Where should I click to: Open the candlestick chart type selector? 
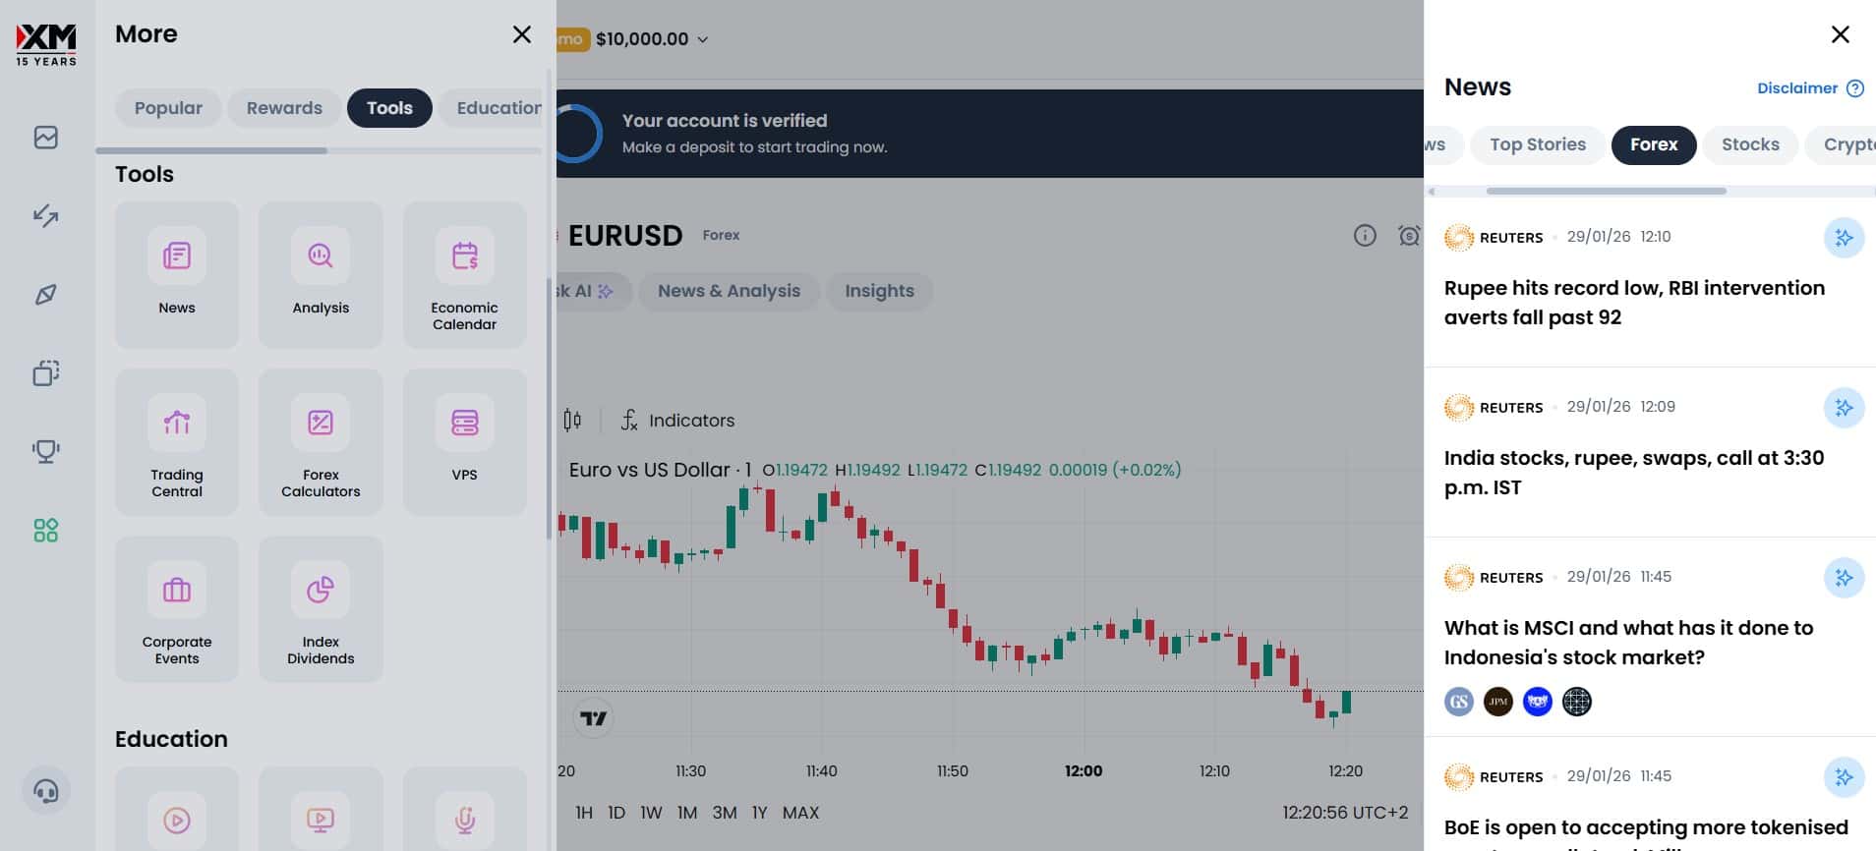click(572, 421)
